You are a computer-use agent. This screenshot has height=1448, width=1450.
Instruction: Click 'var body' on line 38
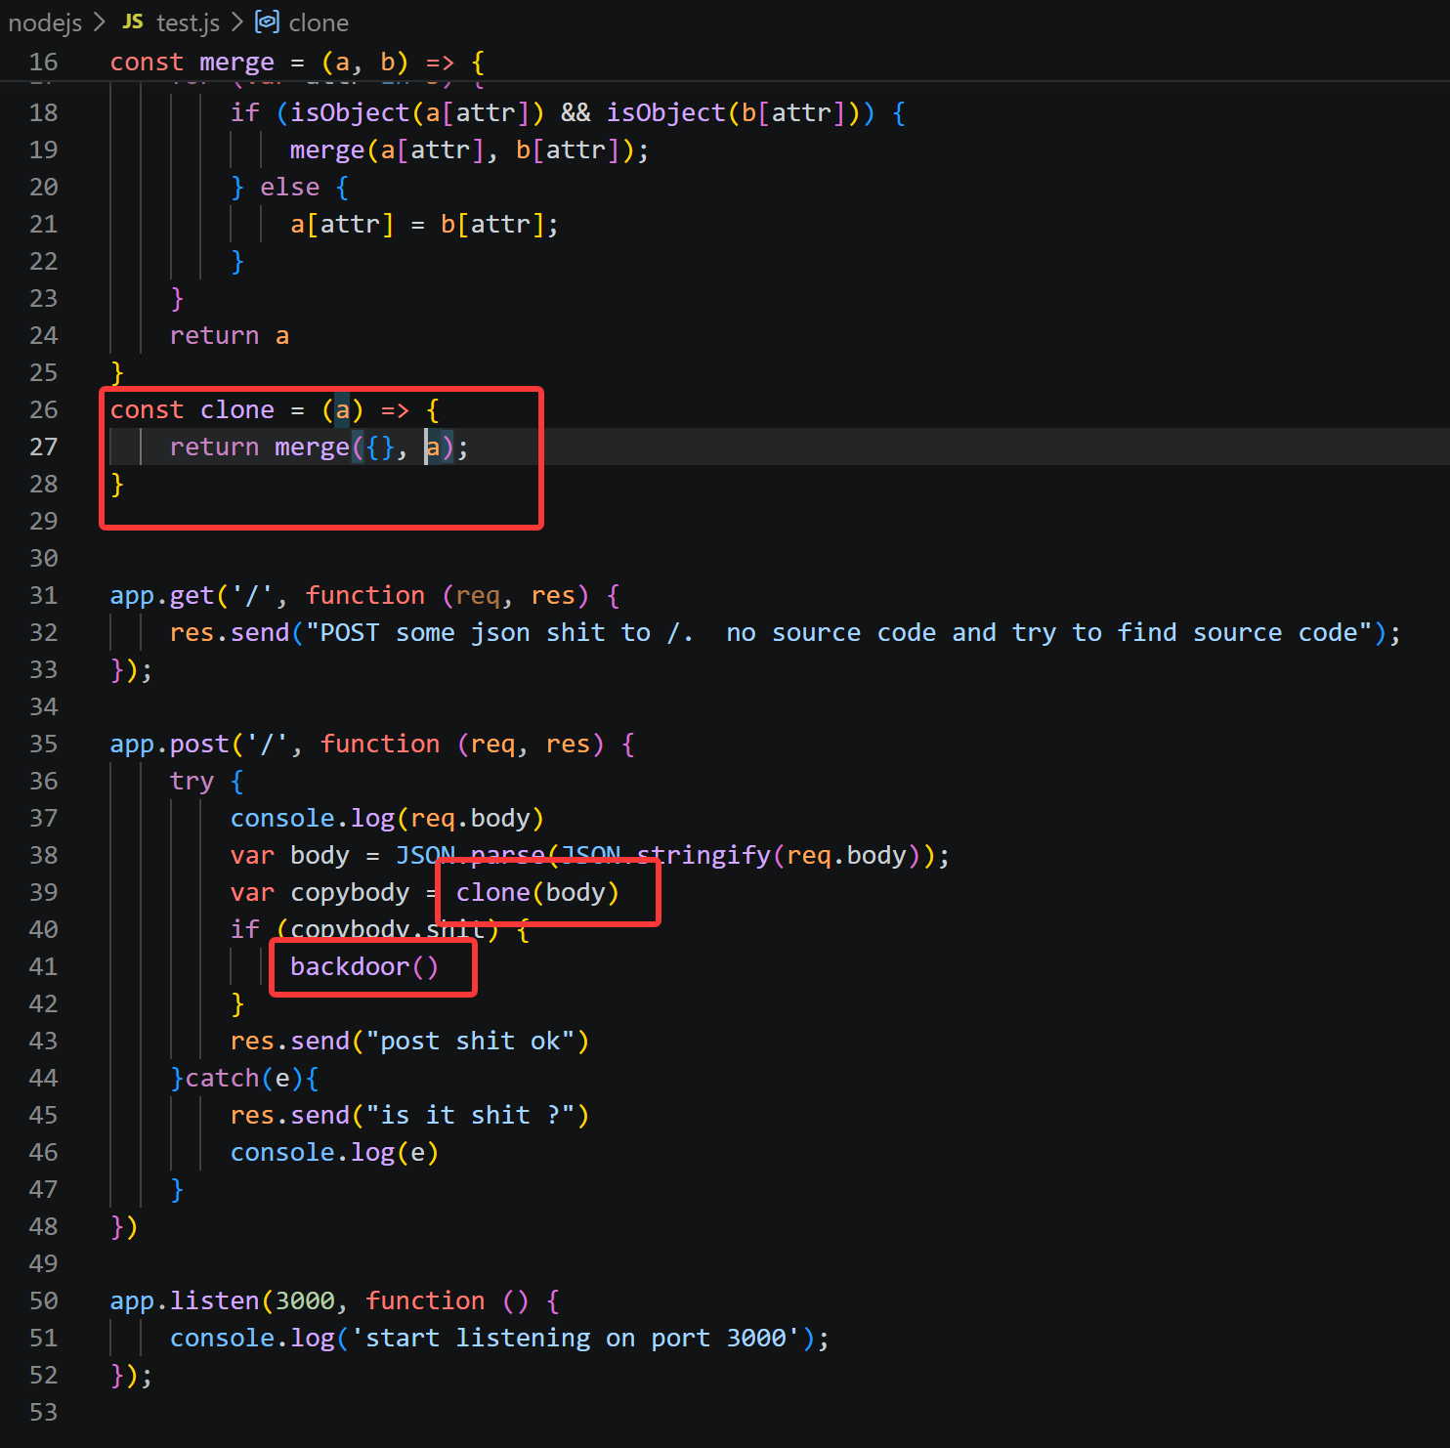coord(289,855)
